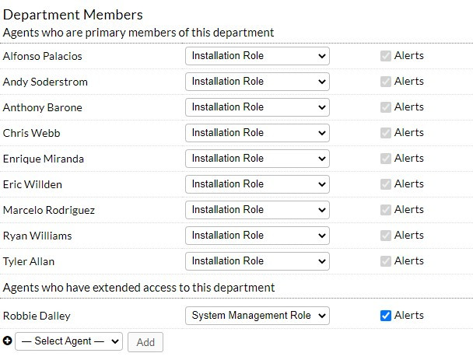Check the Alerts box for Tyler Allan

click(x=386, y=261)
